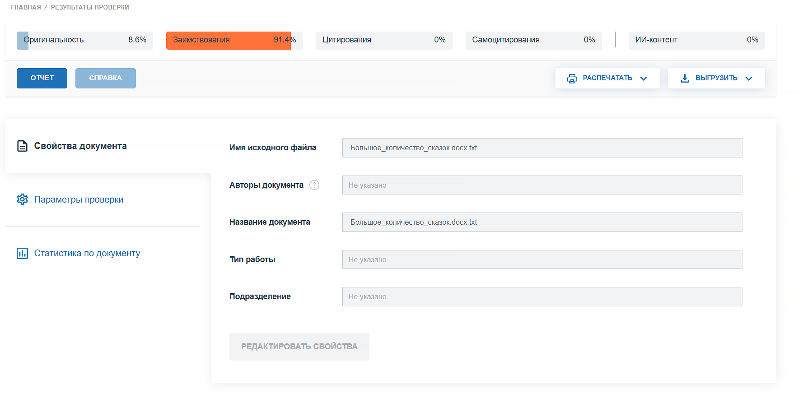Go to Главная in the breadcrumb
The image size is (798, 393).
click(26, 7)
